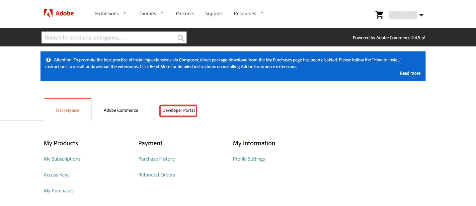View Purchase History
Viewport: 476px width, 206px height.
pyautogui.click(x=156, y=159)
